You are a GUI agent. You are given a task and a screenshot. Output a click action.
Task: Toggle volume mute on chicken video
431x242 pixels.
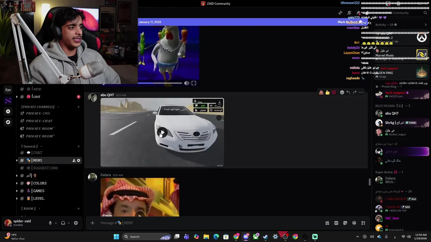click(x=186, y=83)
